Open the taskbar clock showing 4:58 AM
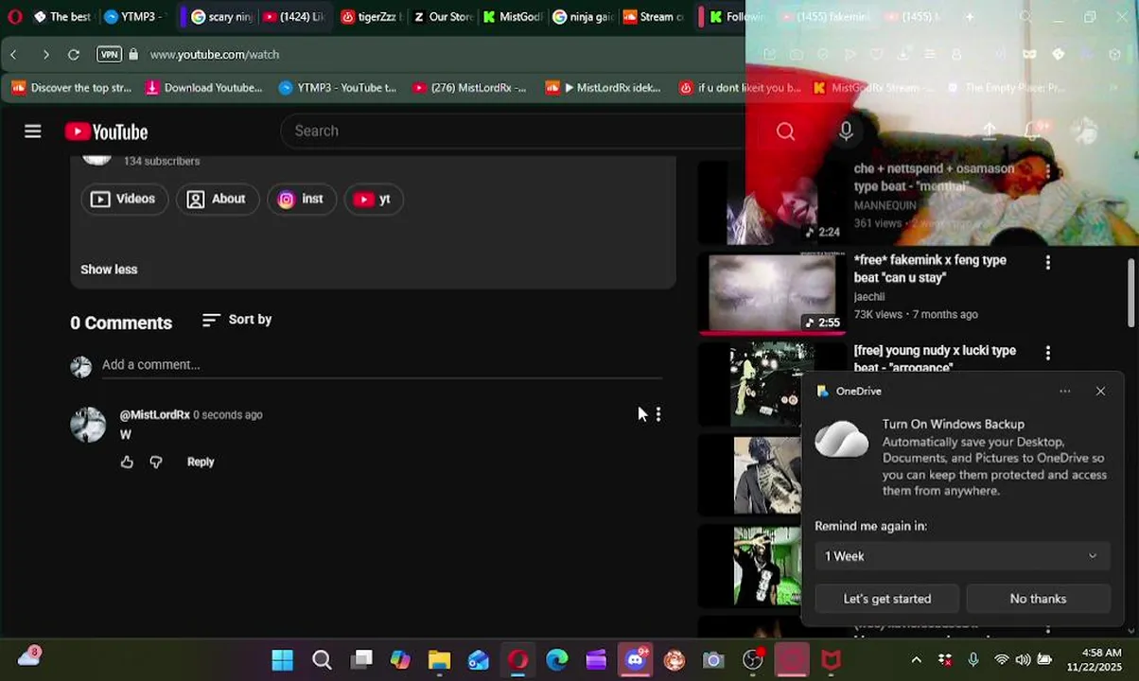Screen dimensions: 1139x681 pos(1101,659)
